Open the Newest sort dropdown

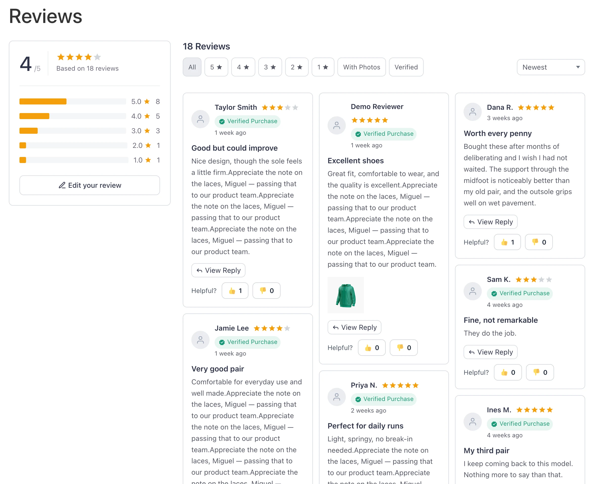[551, 67]
